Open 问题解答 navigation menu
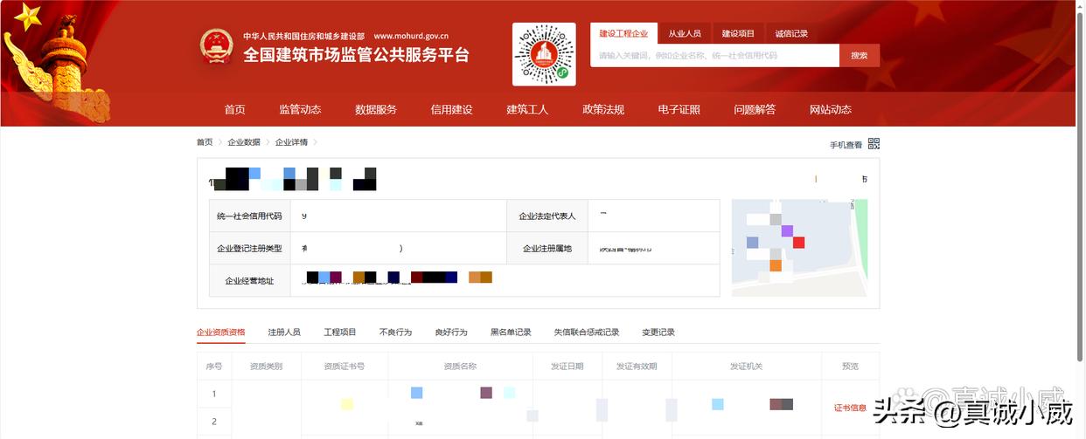Viewport: 1086px width, 439px height. [755, 109]
